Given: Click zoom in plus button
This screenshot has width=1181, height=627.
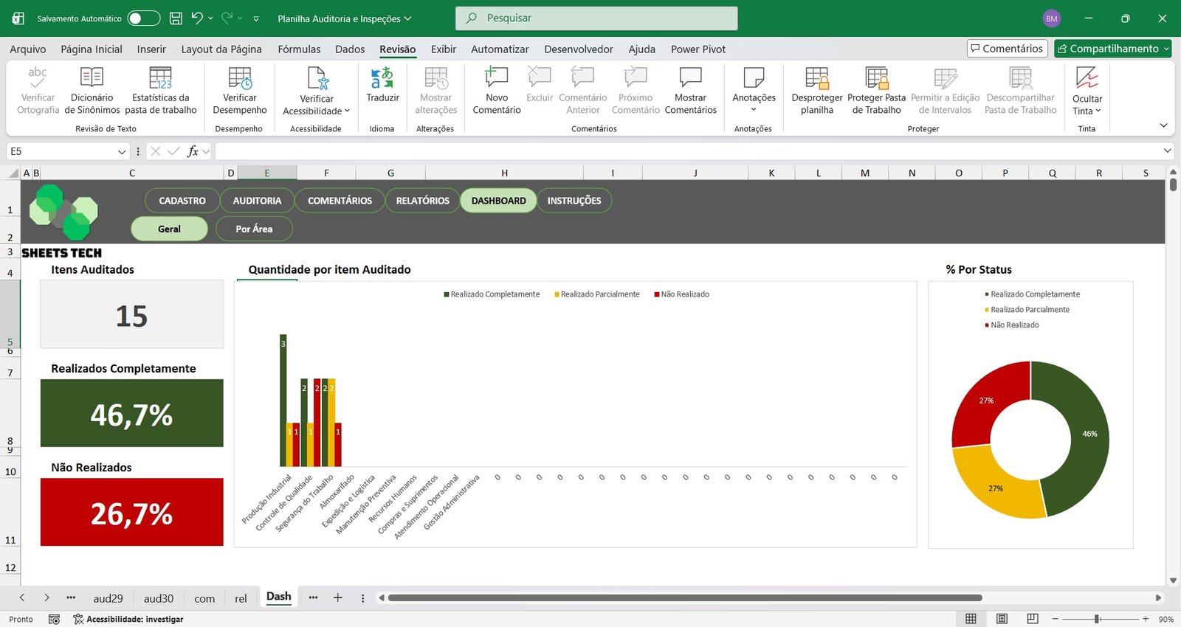Looking at the screenshot, I should (x=1146, y=619).
